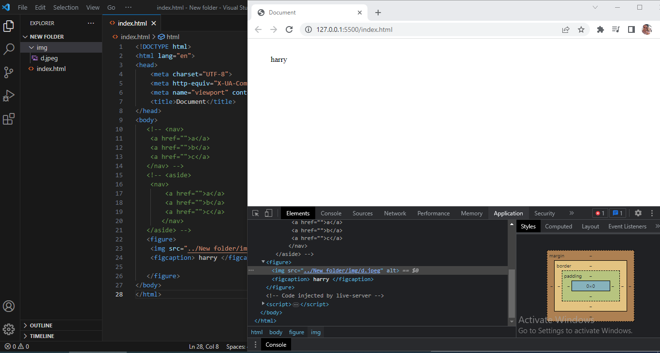Open the Edit menu in VS Code

coord(40,7)
